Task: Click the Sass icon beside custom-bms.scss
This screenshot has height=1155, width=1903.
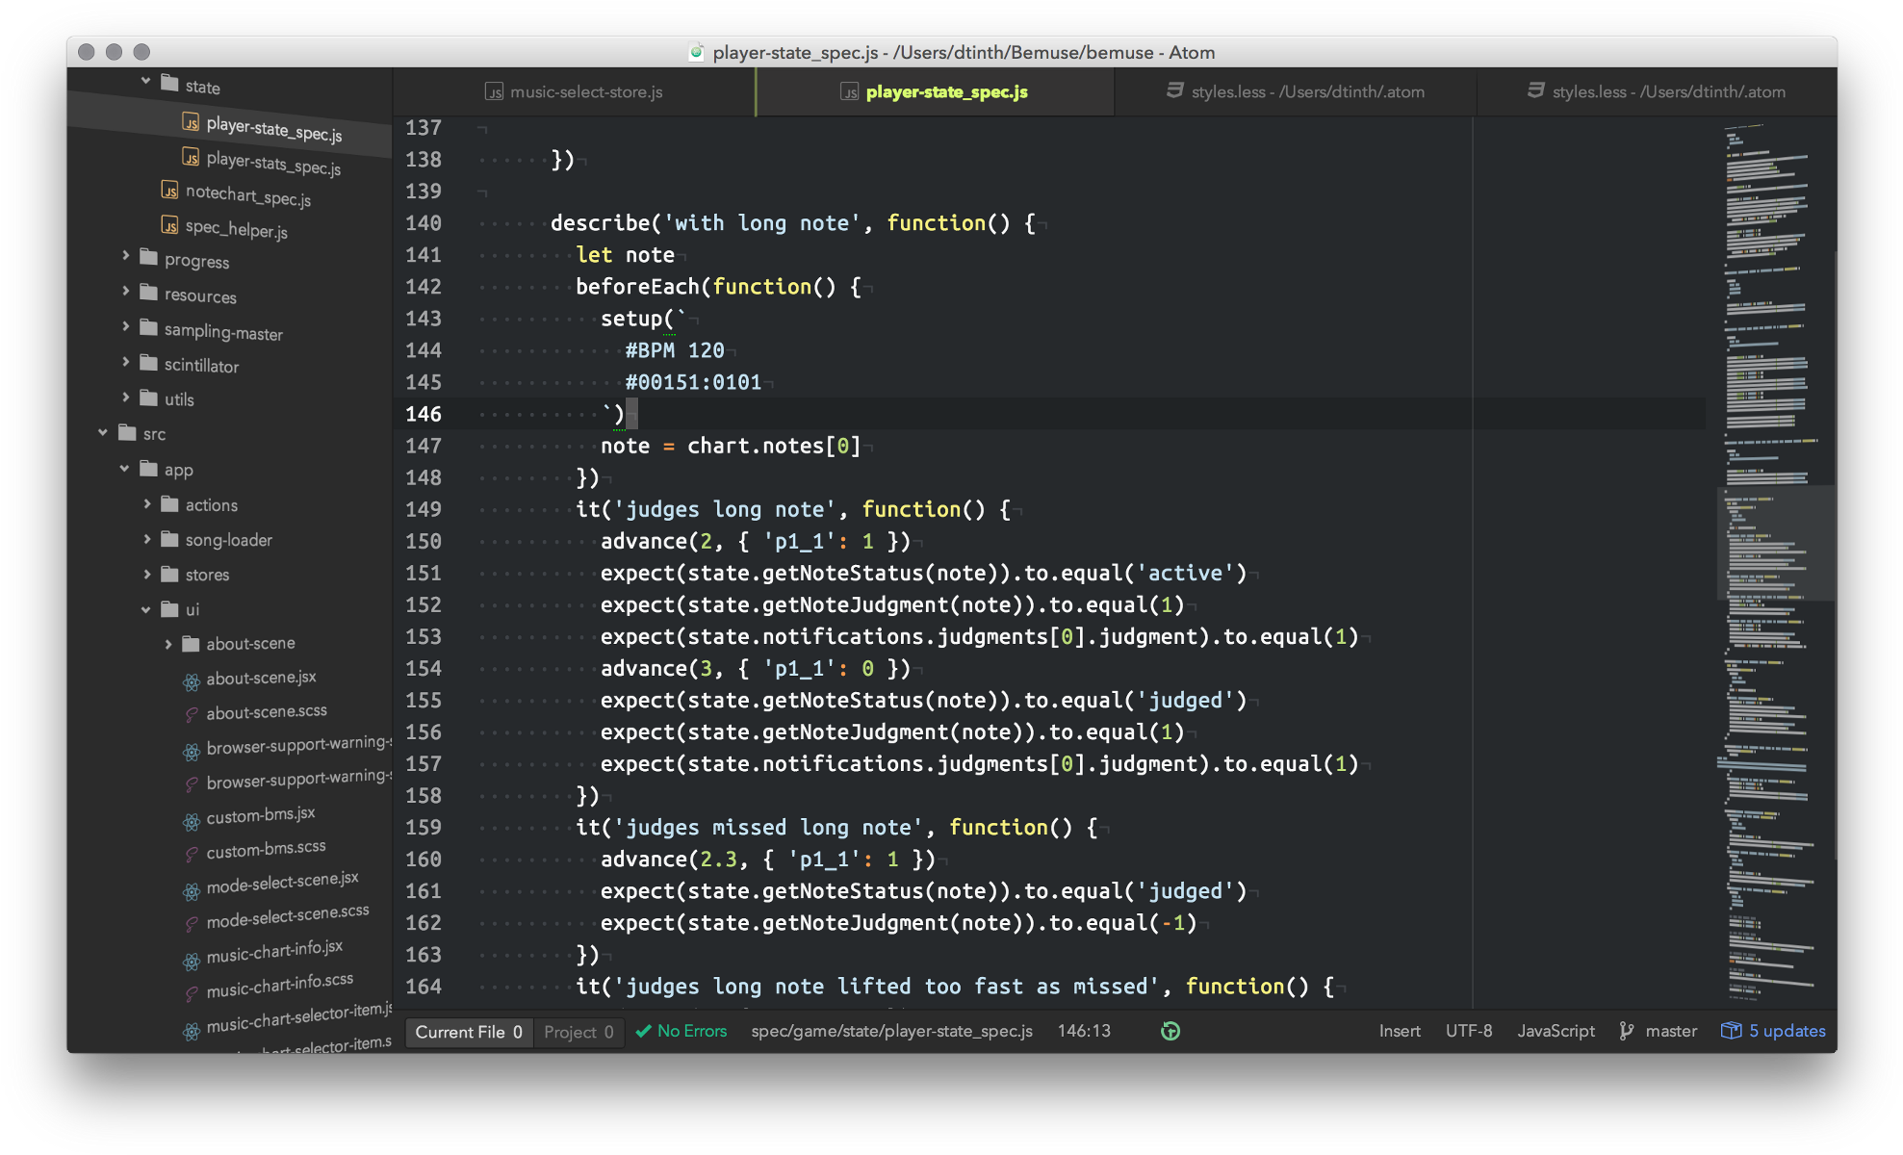Action: (192, 854)
